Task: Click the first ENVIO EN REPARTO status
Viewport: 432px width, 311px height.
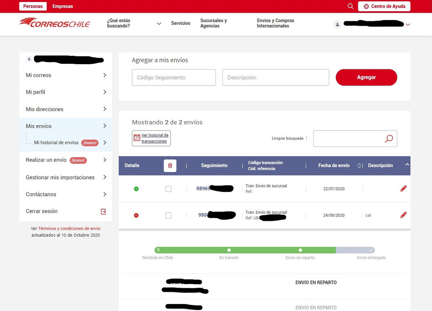Action: (316, 282)
